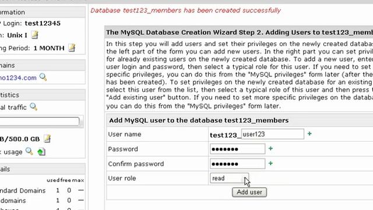Click the Standard Domains row label

(x=23, y=191)
